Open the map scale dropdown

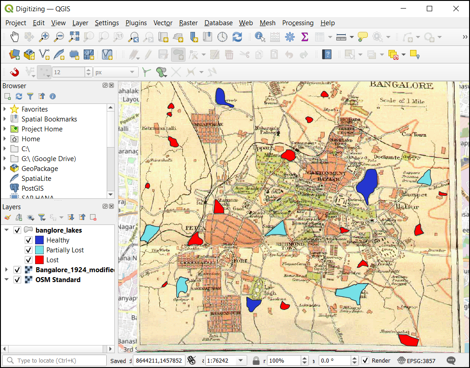pos(240,360)
